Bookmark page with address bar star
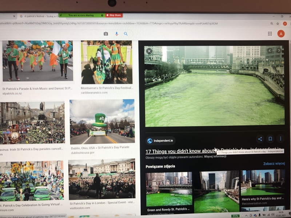The height and width of the screenshot is (218, 291). pyautogui.click(x=278, y=24)
